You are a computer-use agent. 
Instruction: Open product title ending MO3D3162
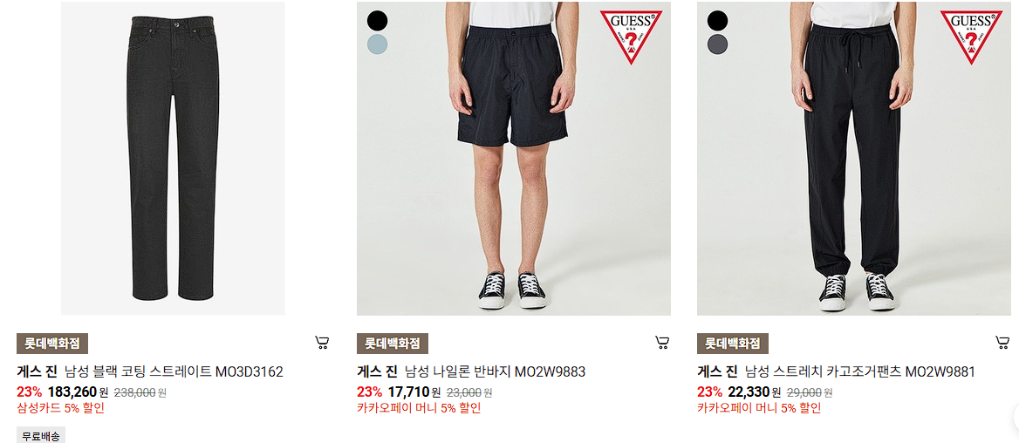[x=150, y=372]
